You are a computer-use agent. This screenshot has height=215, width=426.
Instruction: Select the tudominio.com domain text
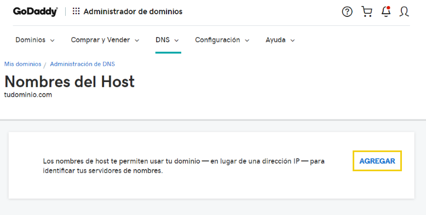28,95
